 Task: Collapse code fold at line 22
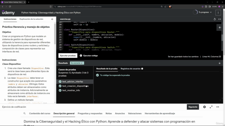pyautogui.click(x=63, y=29)
